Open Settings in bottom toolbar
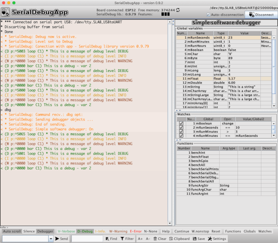Screen dimensions: 278x243 click(217, 238)
